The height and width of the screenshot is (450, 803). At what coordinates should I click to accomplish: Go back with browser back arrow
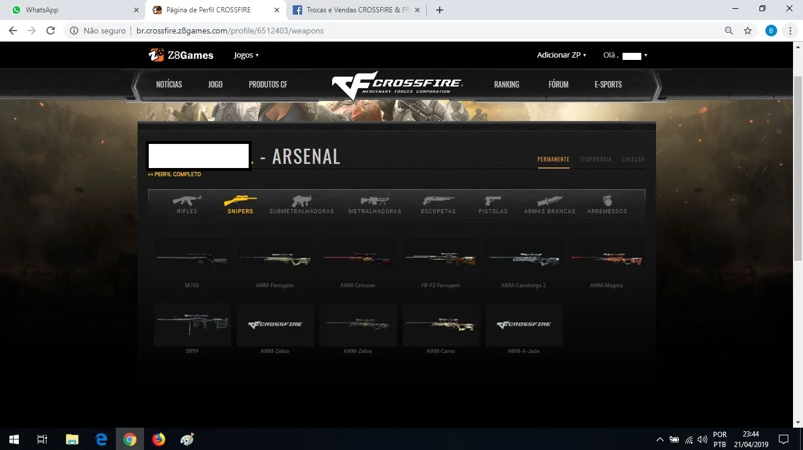13,31
